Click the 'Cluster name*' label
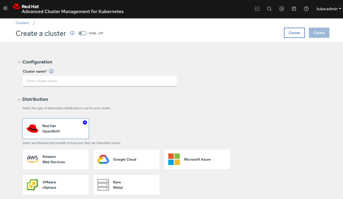Screen dimensions: 343x199 pos(35,71)
